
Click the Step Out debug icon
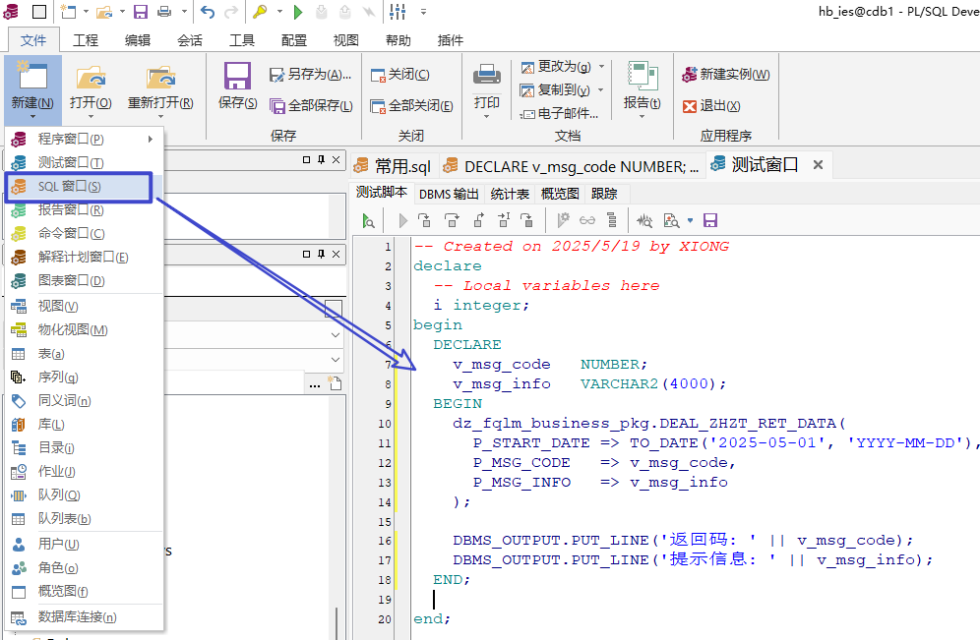(479, 220)
